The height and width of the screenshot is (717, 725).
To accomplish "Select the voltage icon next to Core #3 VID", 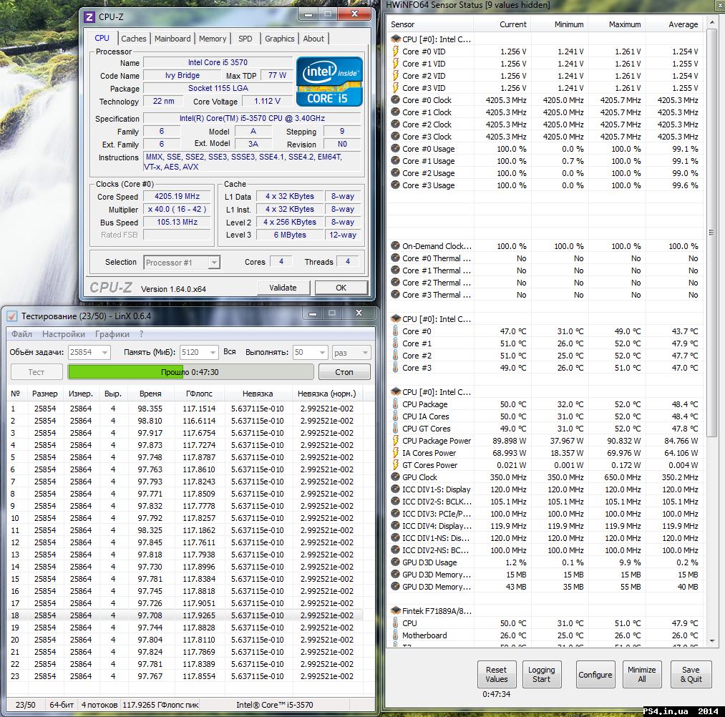I will click(395, 88).
